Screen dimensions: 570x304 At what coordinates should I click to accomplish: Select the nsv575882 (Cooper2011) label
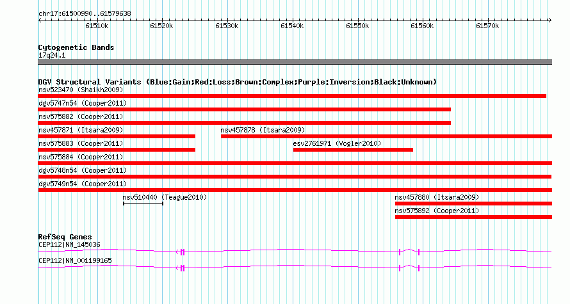coord(81,116)
